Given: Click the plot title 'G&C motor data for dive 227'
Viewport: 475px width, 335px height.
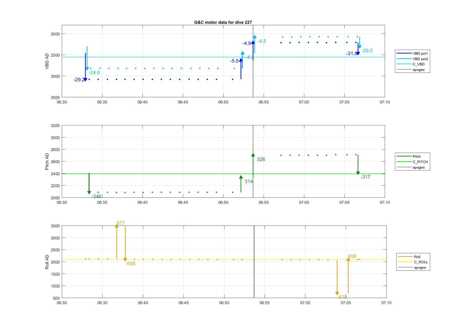Looking at the screenshot, I should click(223, 22).
